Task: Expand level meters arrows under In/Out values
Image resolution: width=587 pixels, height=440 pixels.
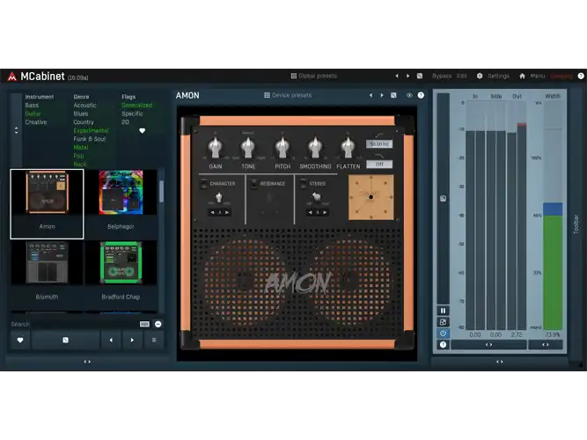Action: pos(489,344)
